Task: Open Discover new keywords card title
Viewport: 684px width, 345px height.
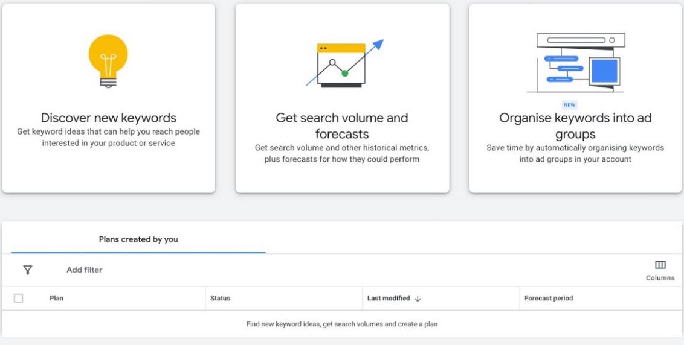Action: [109, 118]
